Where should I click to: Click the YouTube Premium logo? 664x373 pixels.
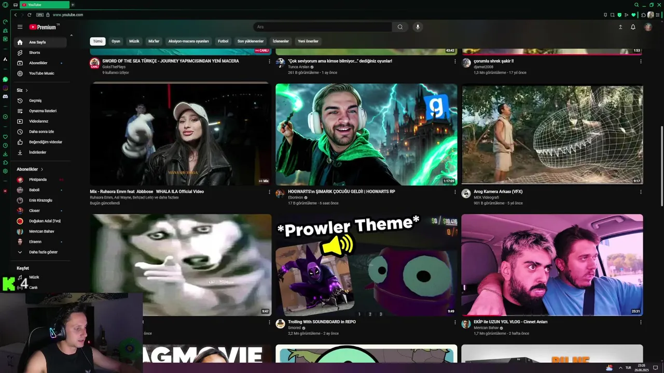point(43,27)
